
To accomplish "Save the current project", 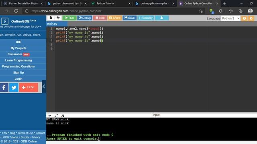I will coord(129,18).
